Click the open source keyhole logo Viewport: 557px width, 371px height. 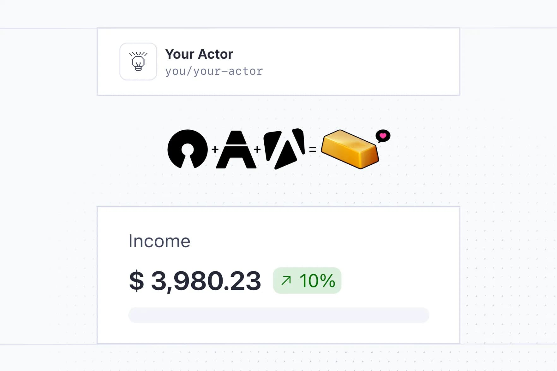pos(188,149)
